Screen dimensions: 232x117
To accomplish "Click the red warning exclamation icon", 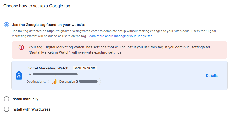I will click(x=21, y=47).
